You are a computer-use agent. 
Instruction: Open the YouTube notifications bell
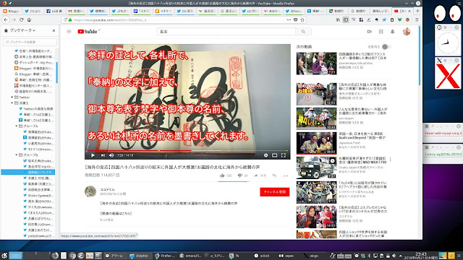click(392, 32)
